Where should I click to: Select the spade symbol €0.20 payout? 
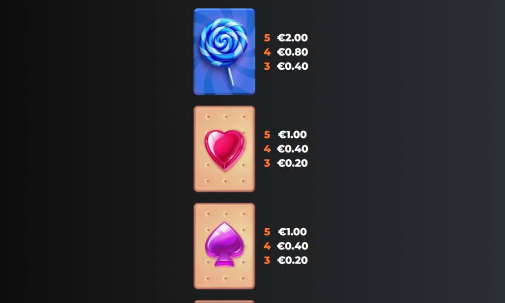292,260
